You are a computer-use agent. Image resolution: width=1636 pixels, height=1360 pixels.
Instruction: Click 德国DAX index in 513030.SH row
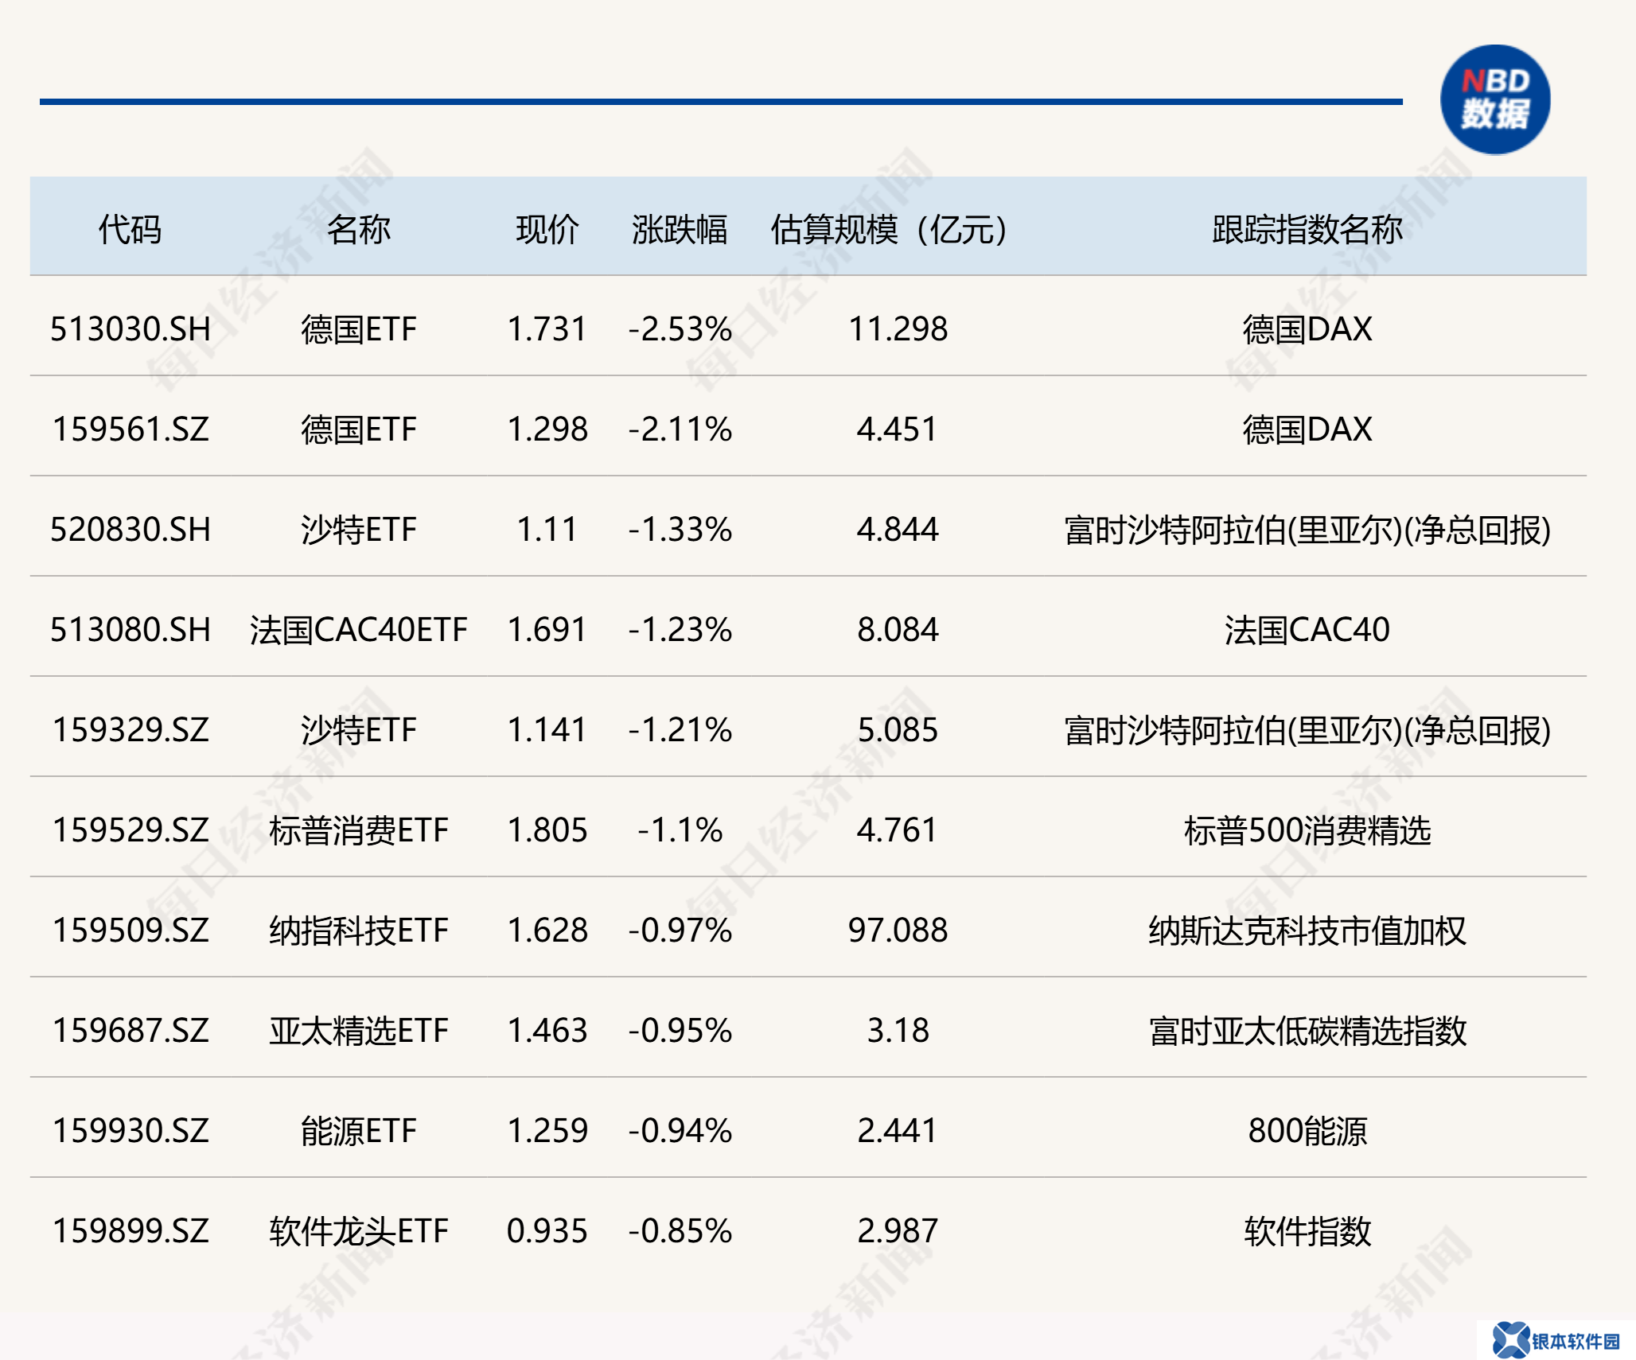tap(1307, 329)
